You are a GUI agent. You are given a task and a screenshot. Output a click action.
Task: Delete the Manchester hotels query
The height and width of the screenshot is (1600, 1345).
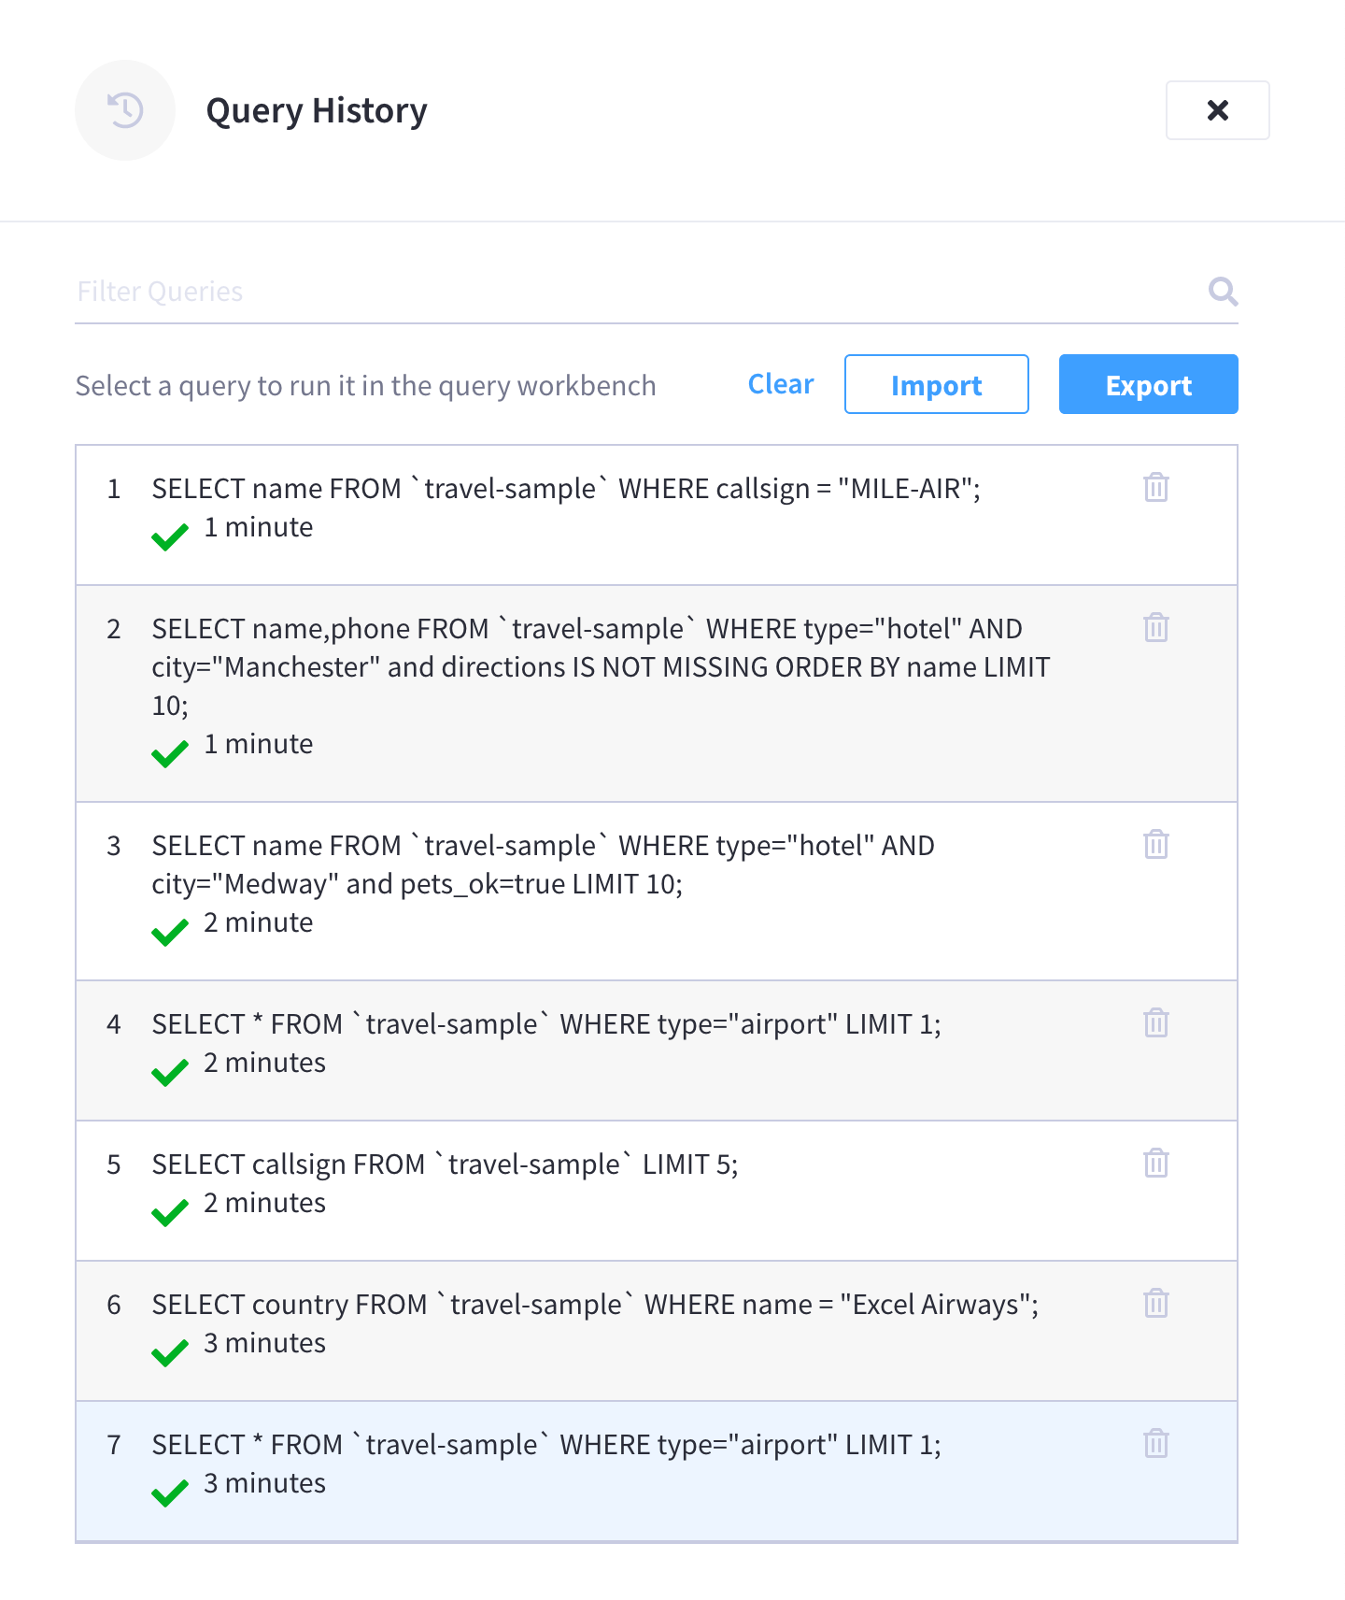[1155, 628]
